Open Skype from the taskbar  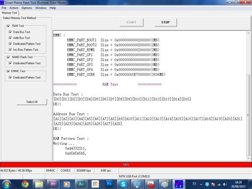123,184
